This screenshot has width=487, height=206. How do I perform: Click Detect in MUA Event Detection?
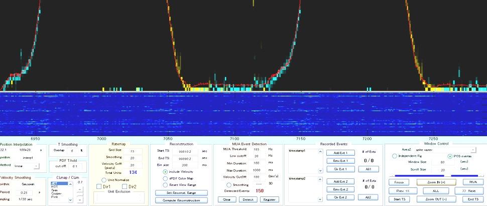coord(247,199)
